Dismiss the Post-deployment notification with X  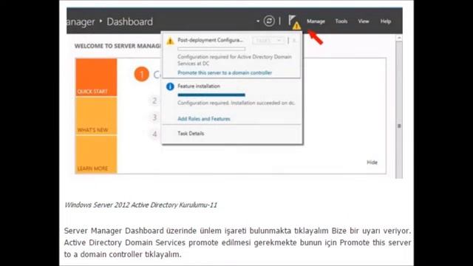point(294,41)
